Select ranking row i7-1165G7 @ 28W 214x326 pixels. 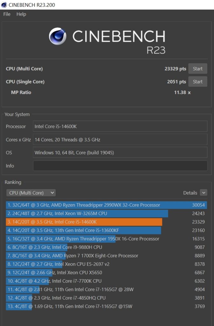pos(106,289)
